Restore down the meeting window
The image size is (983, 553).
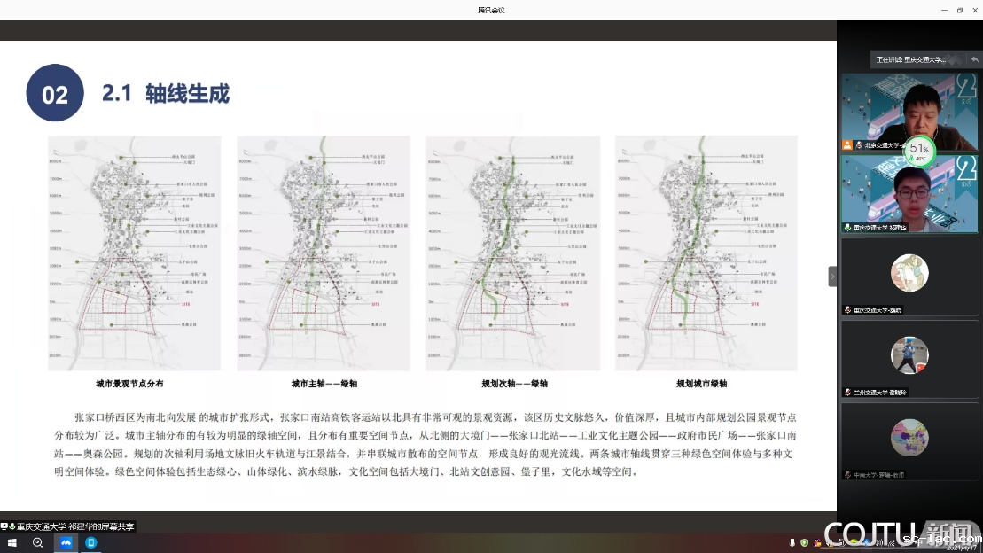click(x=959, y=10)
